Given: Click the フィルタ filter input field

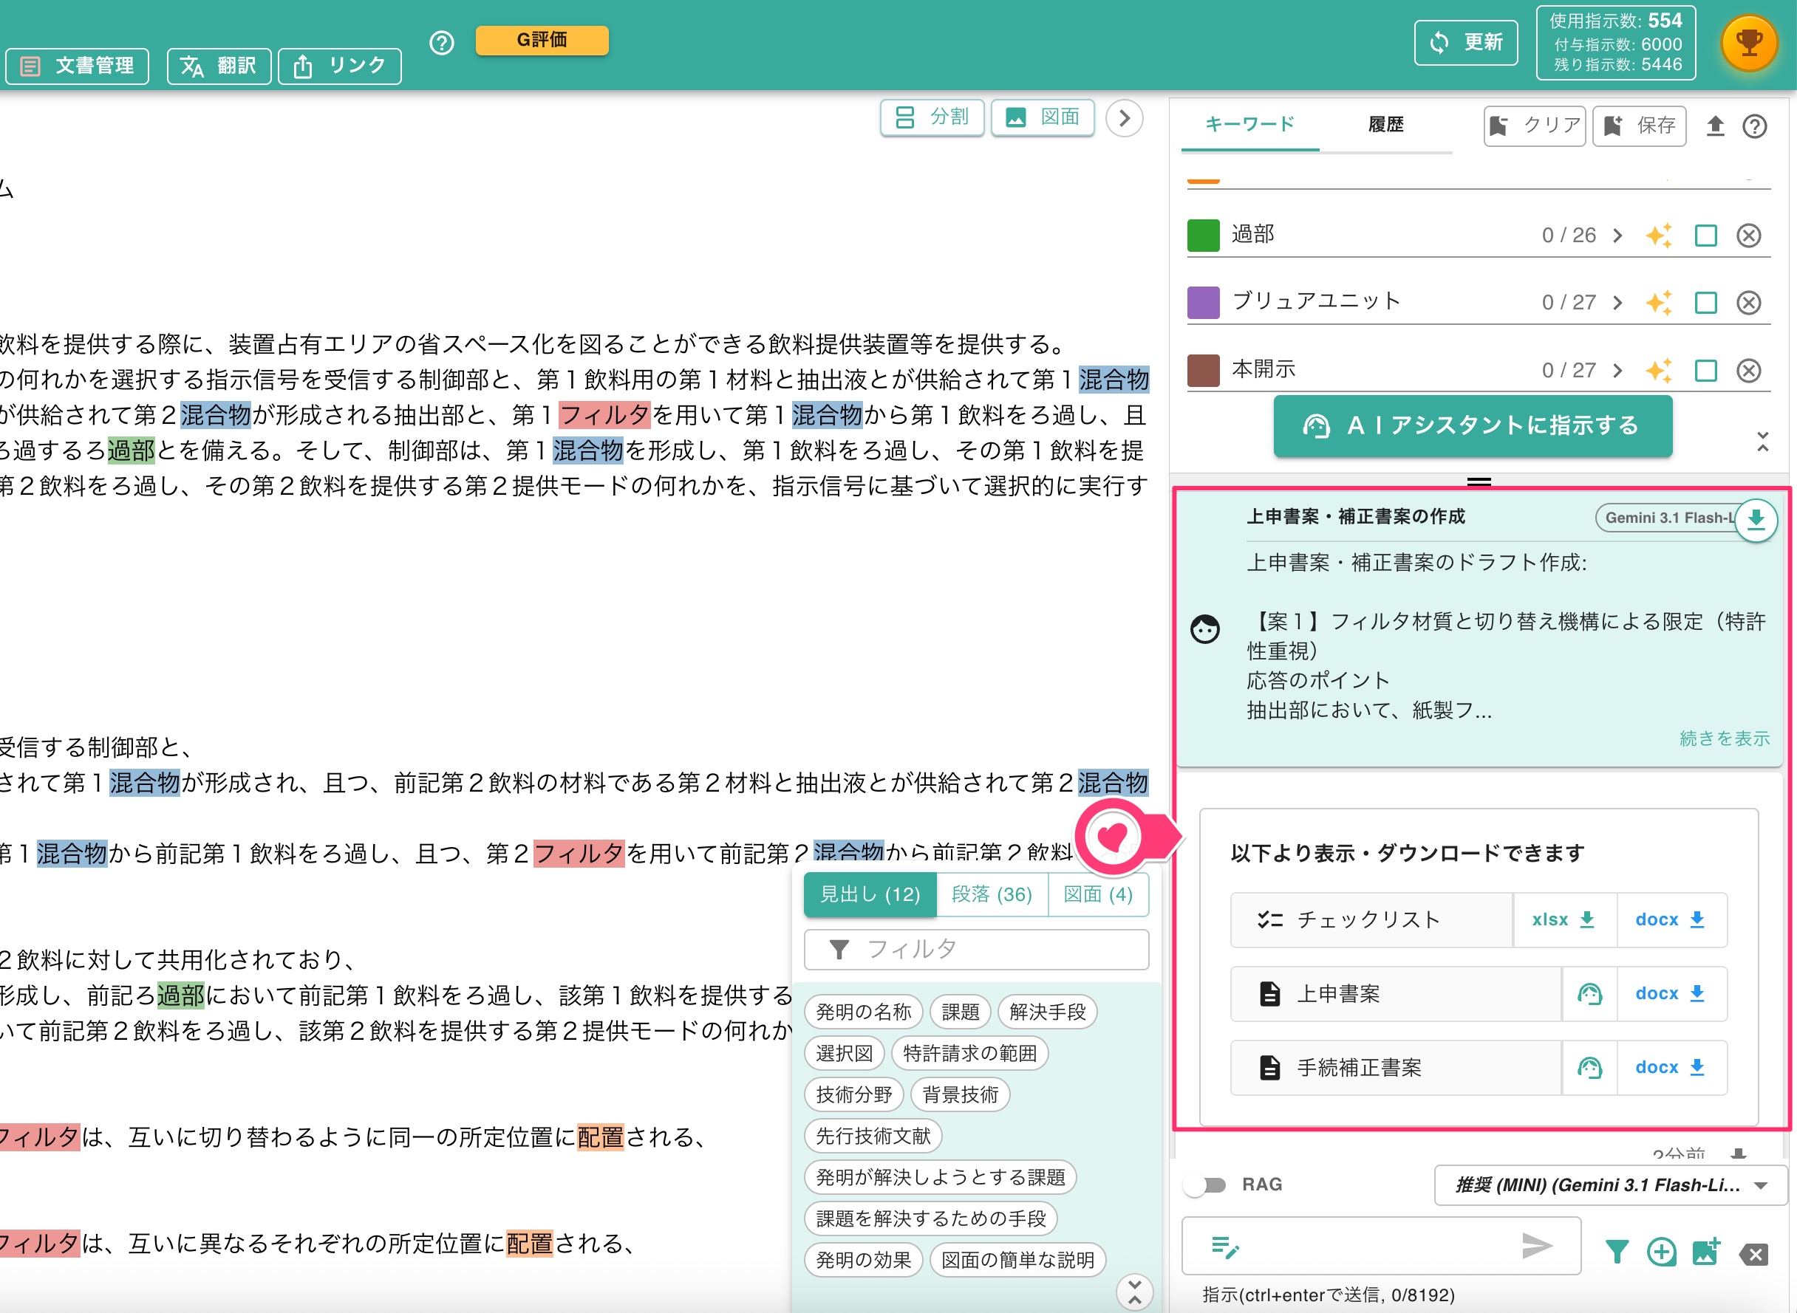Looking at the screenshot, I should point(976,950).
